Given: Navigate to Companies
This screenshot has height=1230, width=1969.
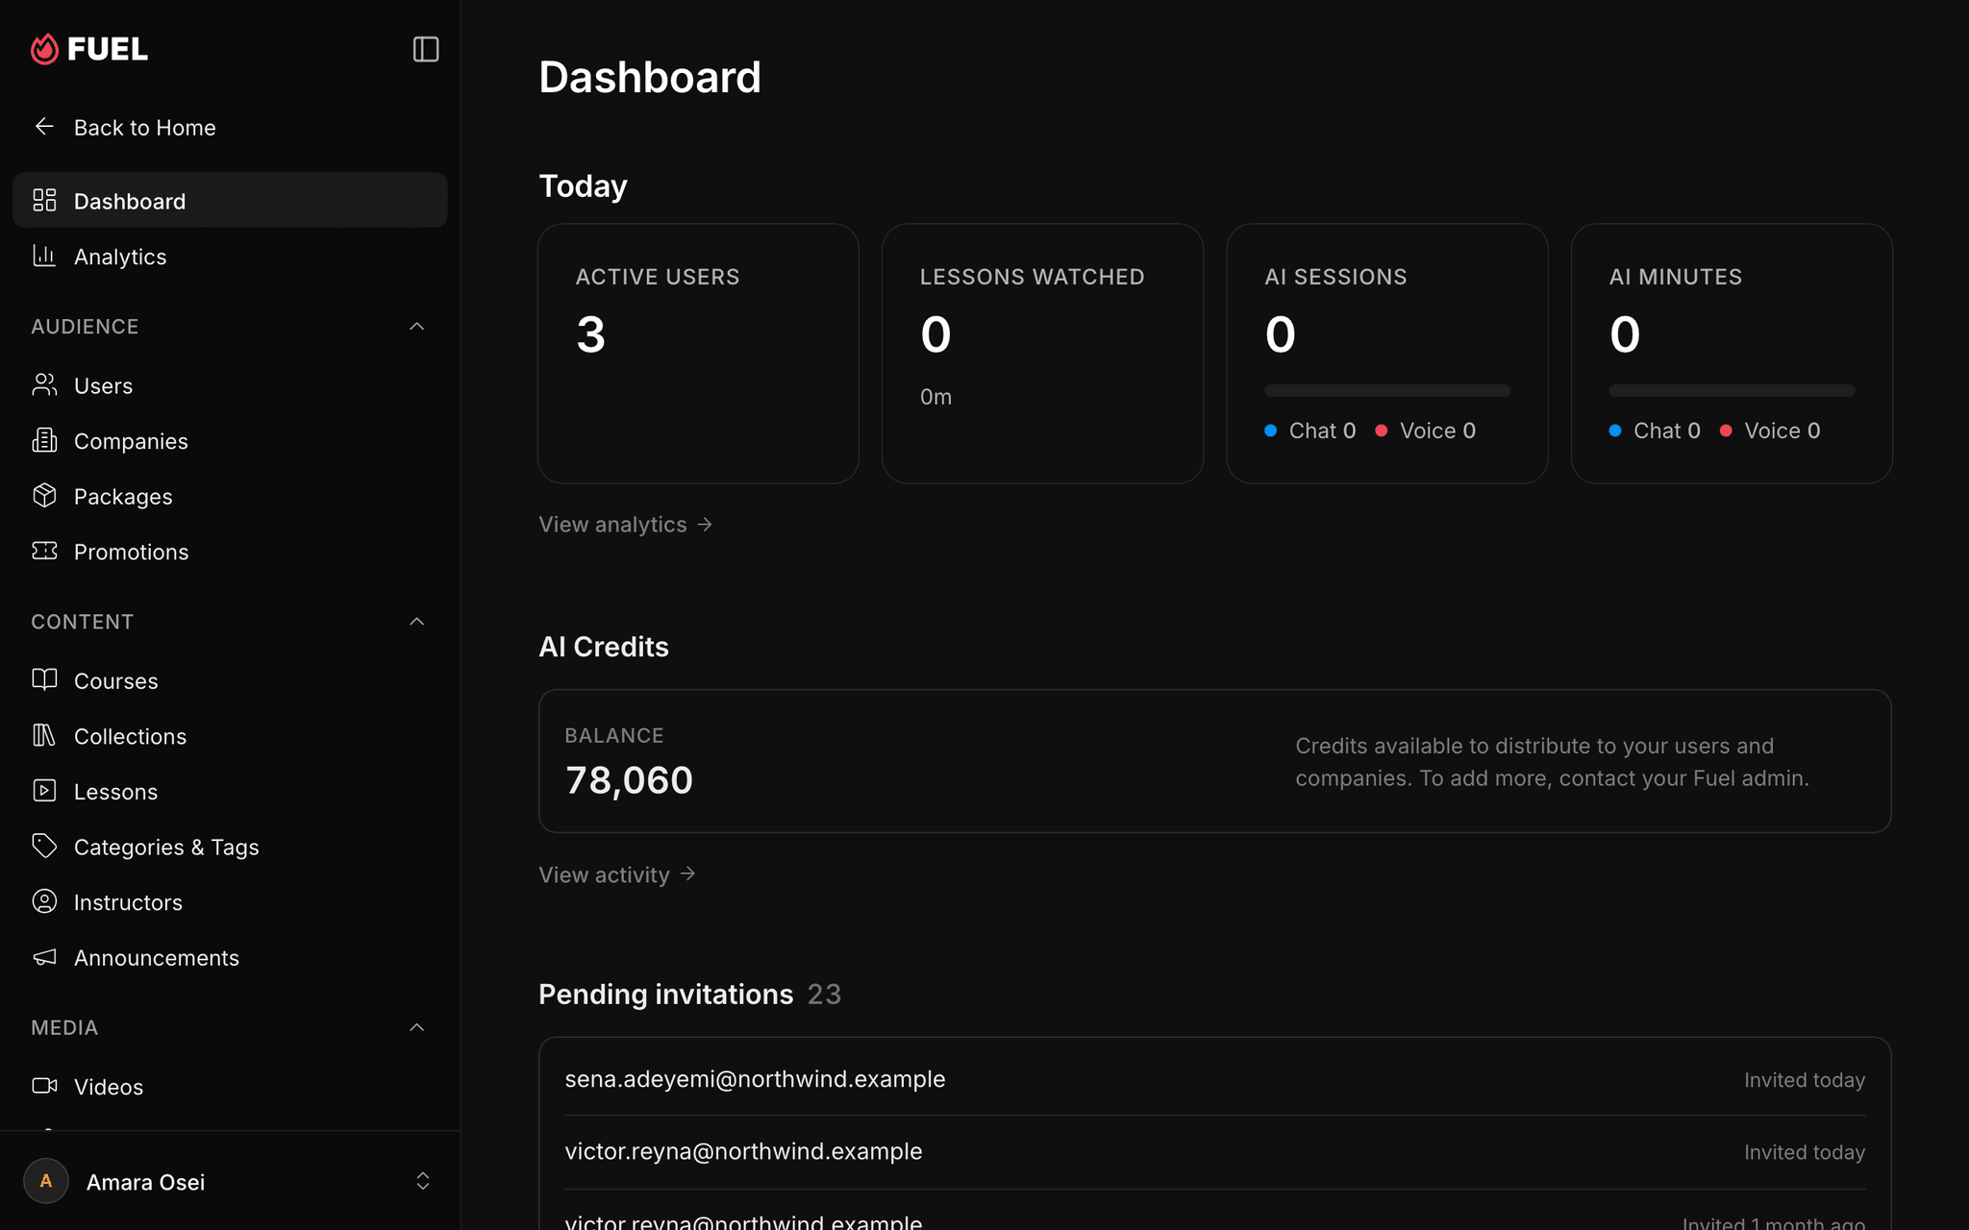Looking at the screenshot, I should click(230, 440).
